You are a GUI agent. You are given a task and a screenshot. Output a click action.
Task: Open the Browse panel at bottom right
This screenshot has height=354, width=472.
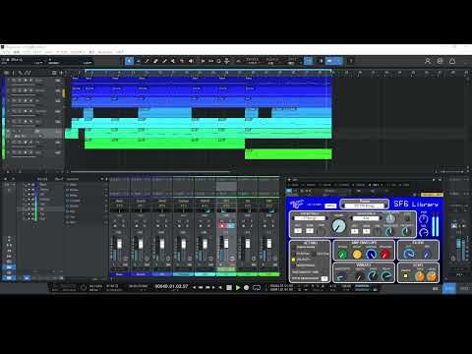click(464, 288)
